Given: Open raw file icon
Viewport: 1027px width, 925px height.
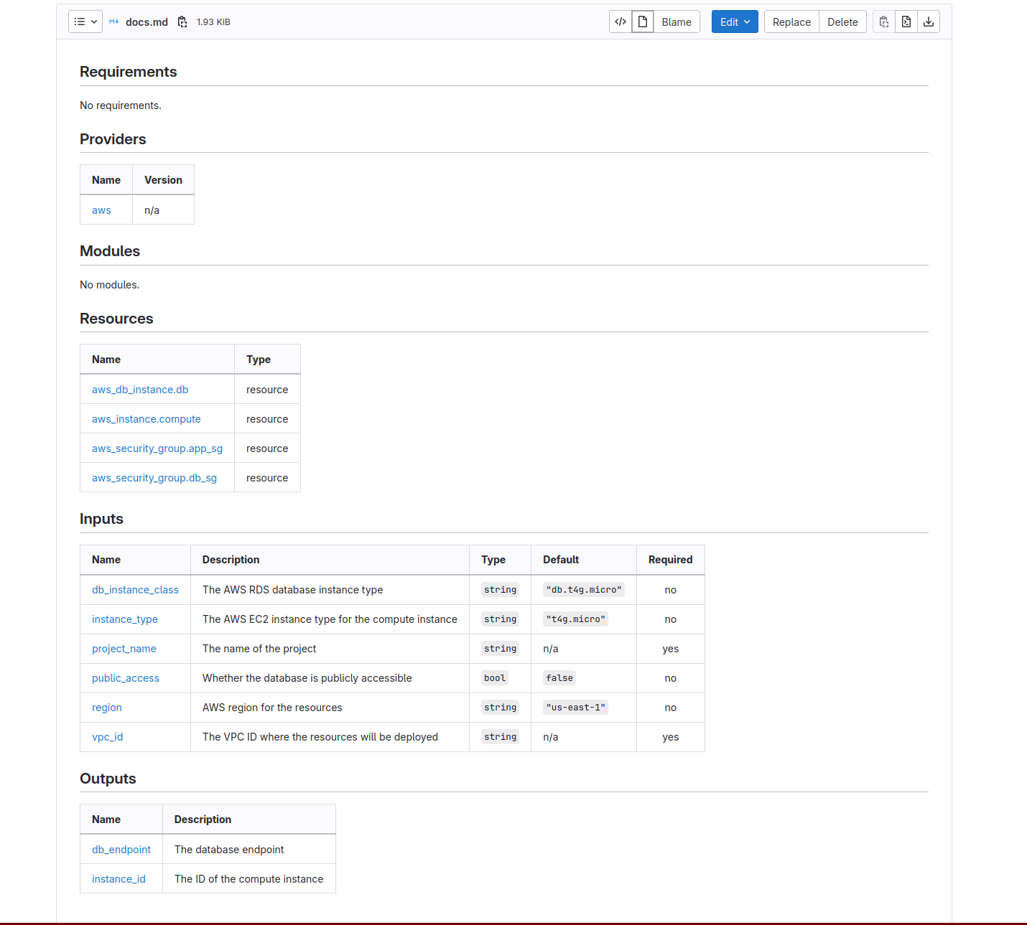Looking at the screenshot, I should 906,22.
